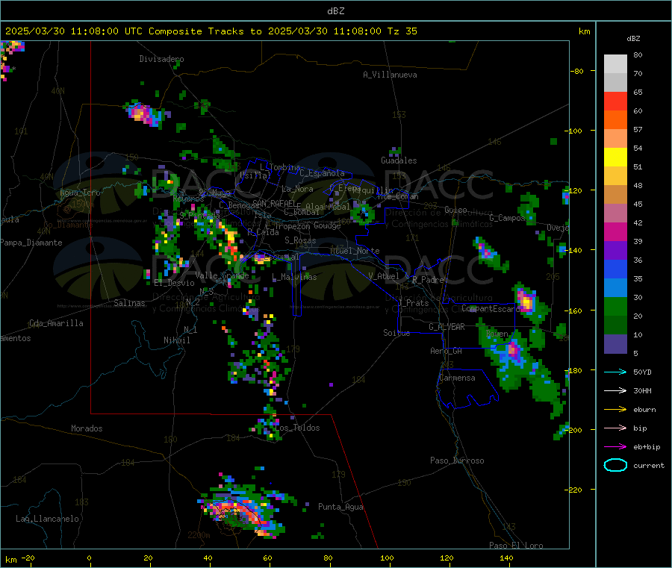This screenshot has height=568, width=672.
Task: Click the pink bip arrow legend icon
Action: (615, 428)
